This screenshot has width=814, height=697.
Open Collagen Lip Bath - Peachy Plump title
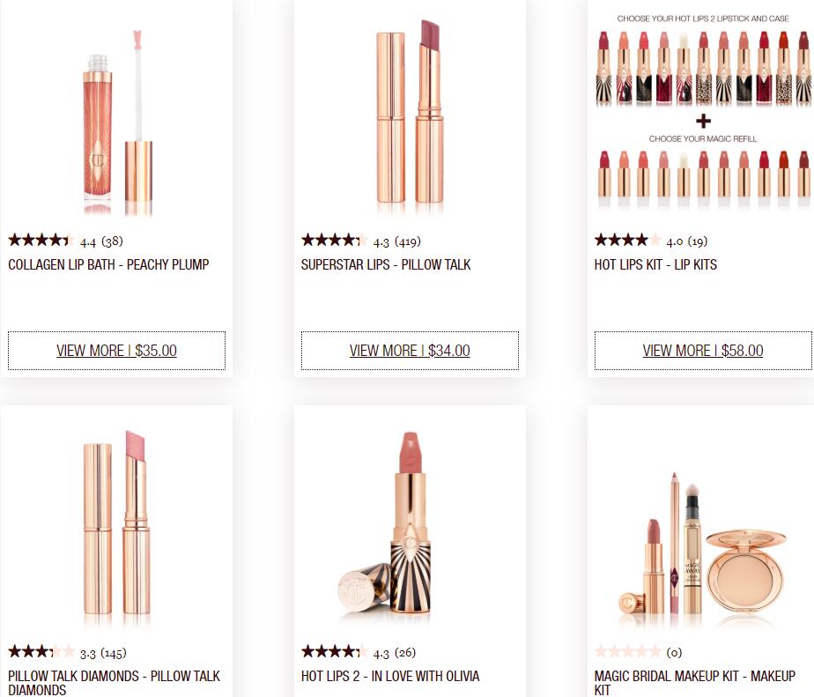(108, 265)
